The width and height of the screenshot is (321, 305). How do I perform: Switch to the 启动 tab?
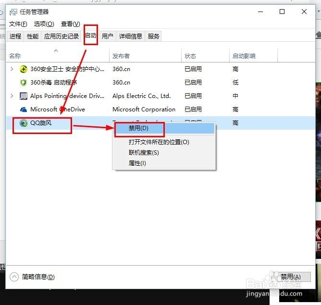click(90, 36)
